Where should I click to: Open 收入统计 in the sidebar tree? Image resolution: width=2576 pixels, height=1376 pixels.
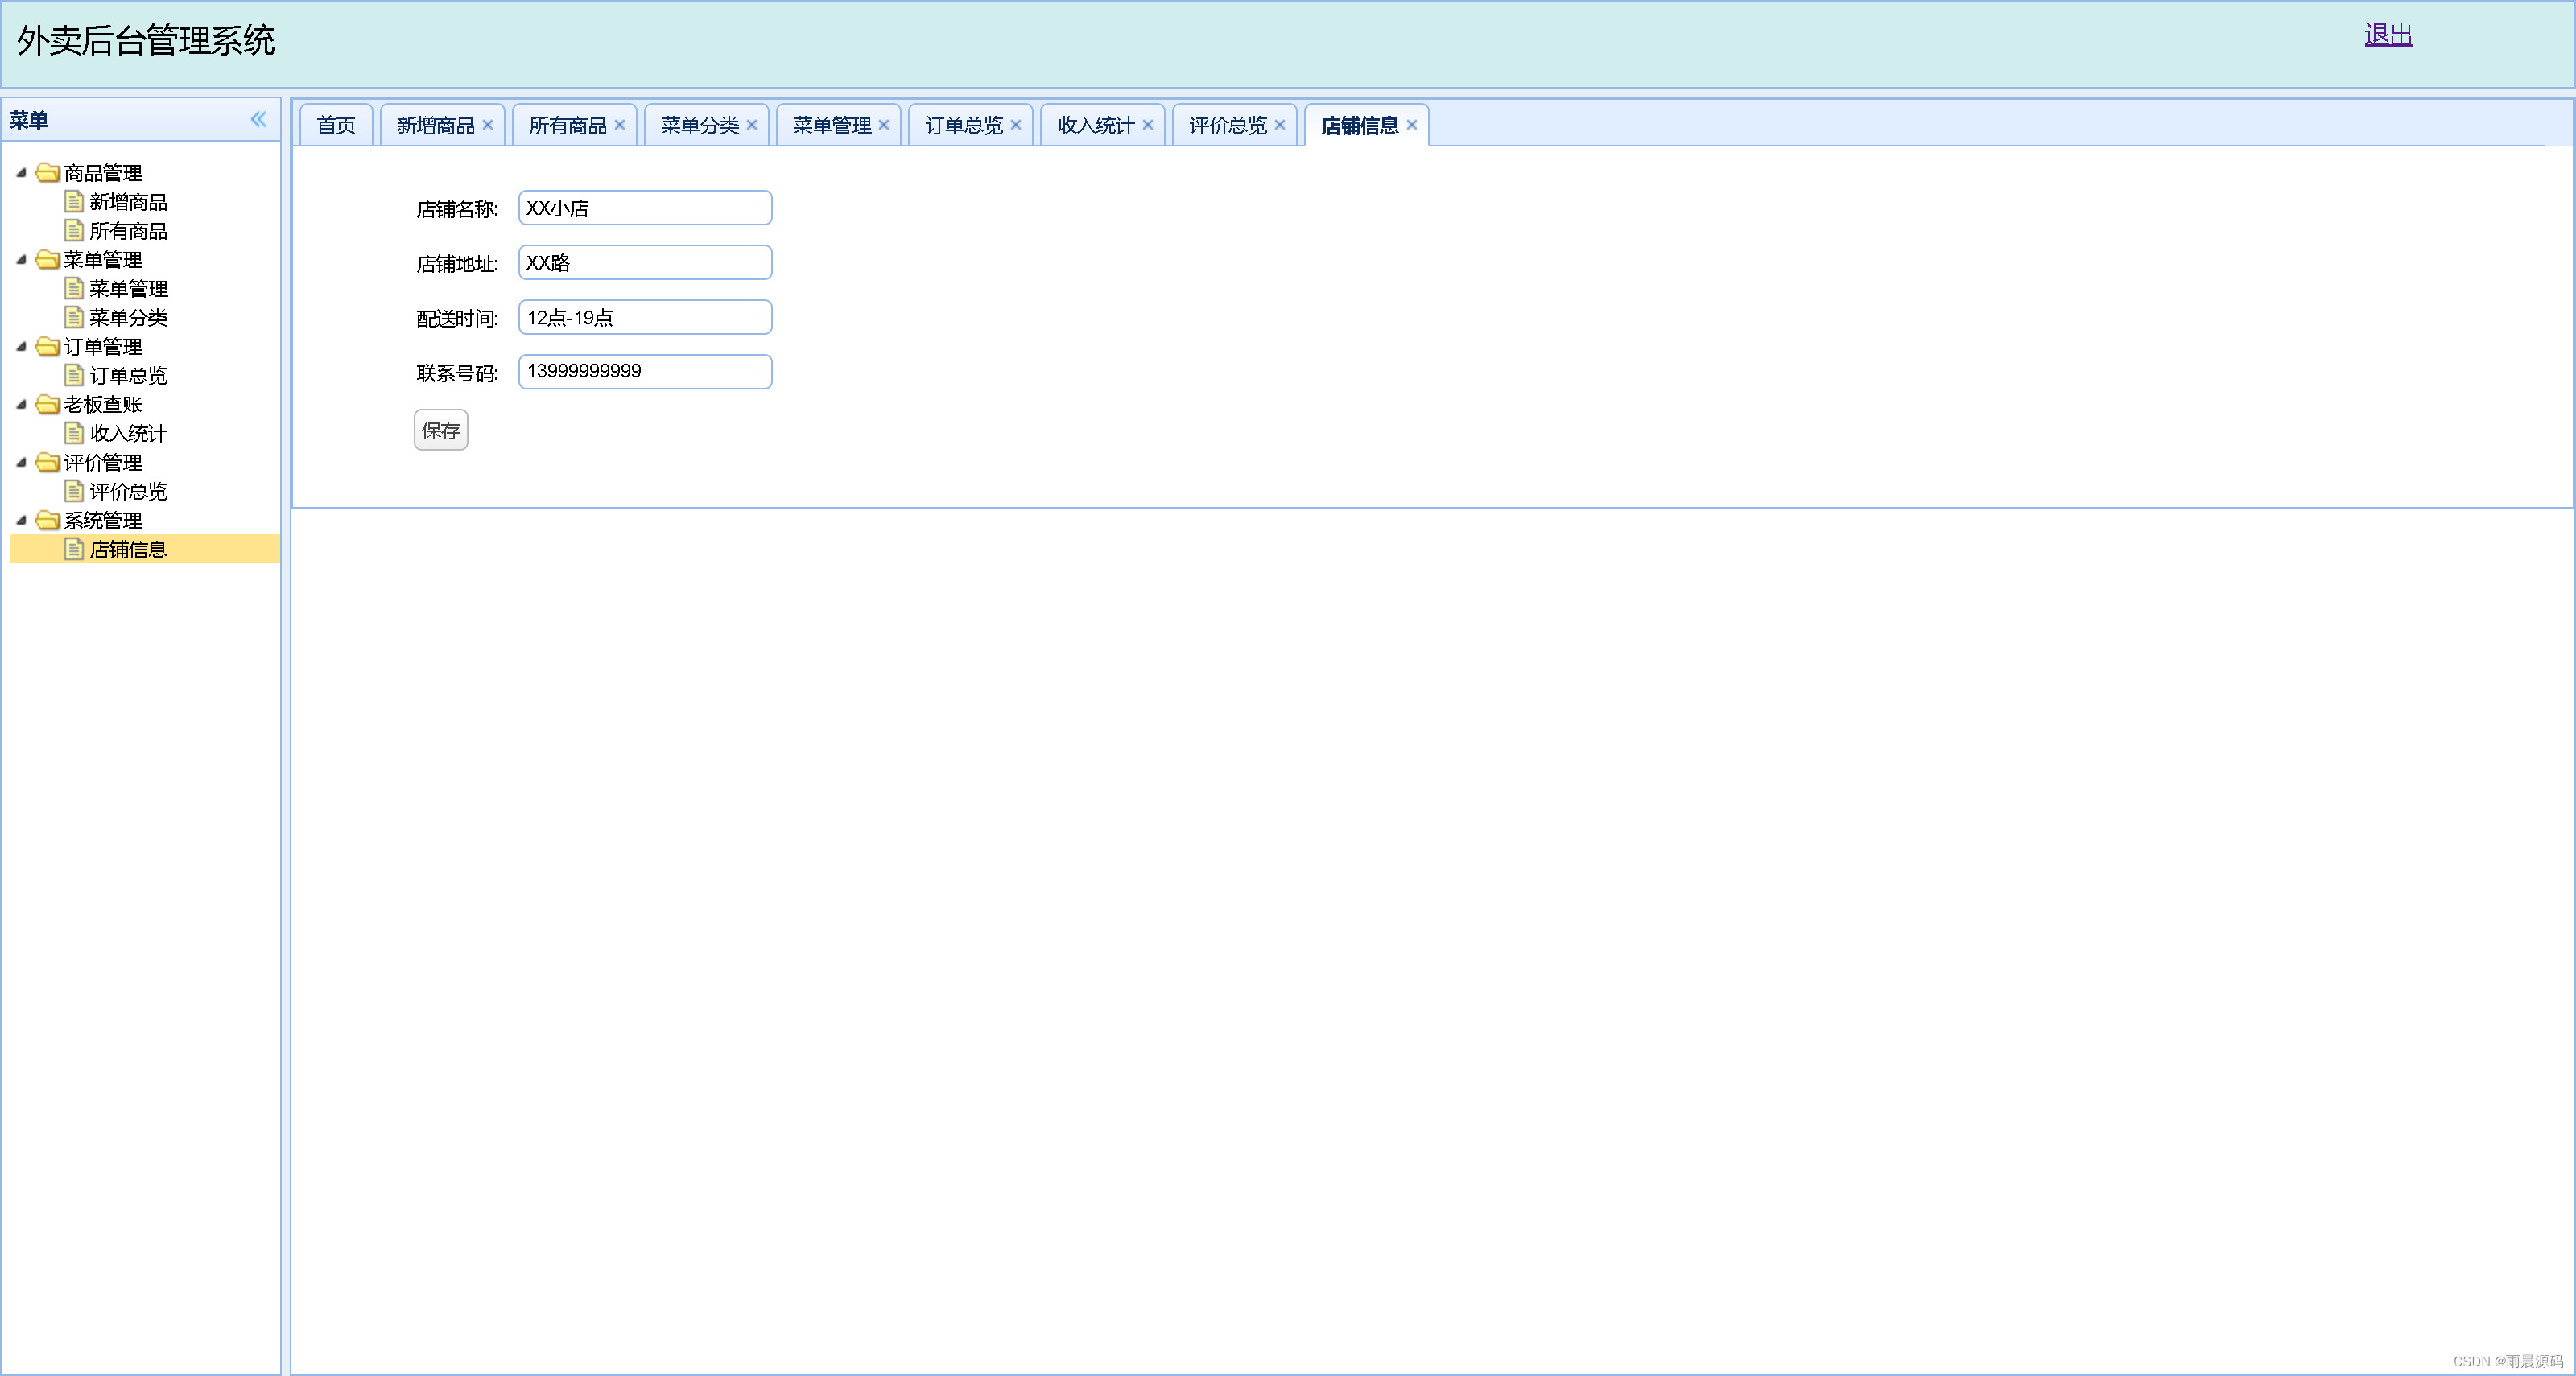(x=128, y=434)
